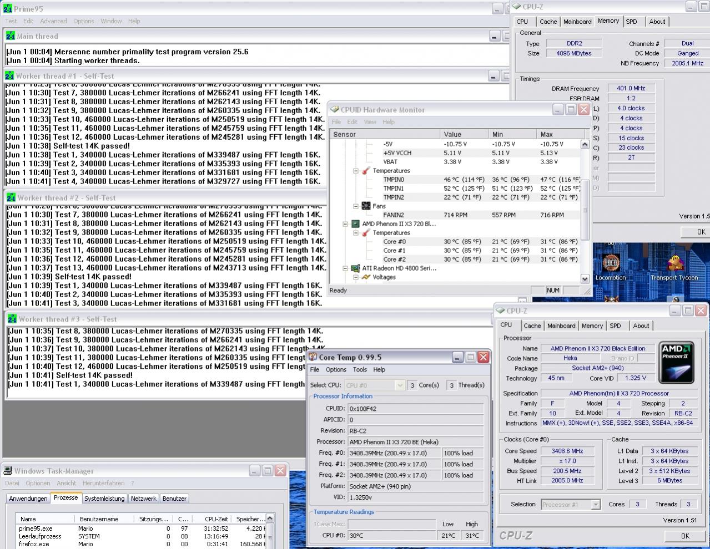710x549 pixels.
Task: Click the Hardware Monitor scroll down arrow
Action: [x=585, y=279]
